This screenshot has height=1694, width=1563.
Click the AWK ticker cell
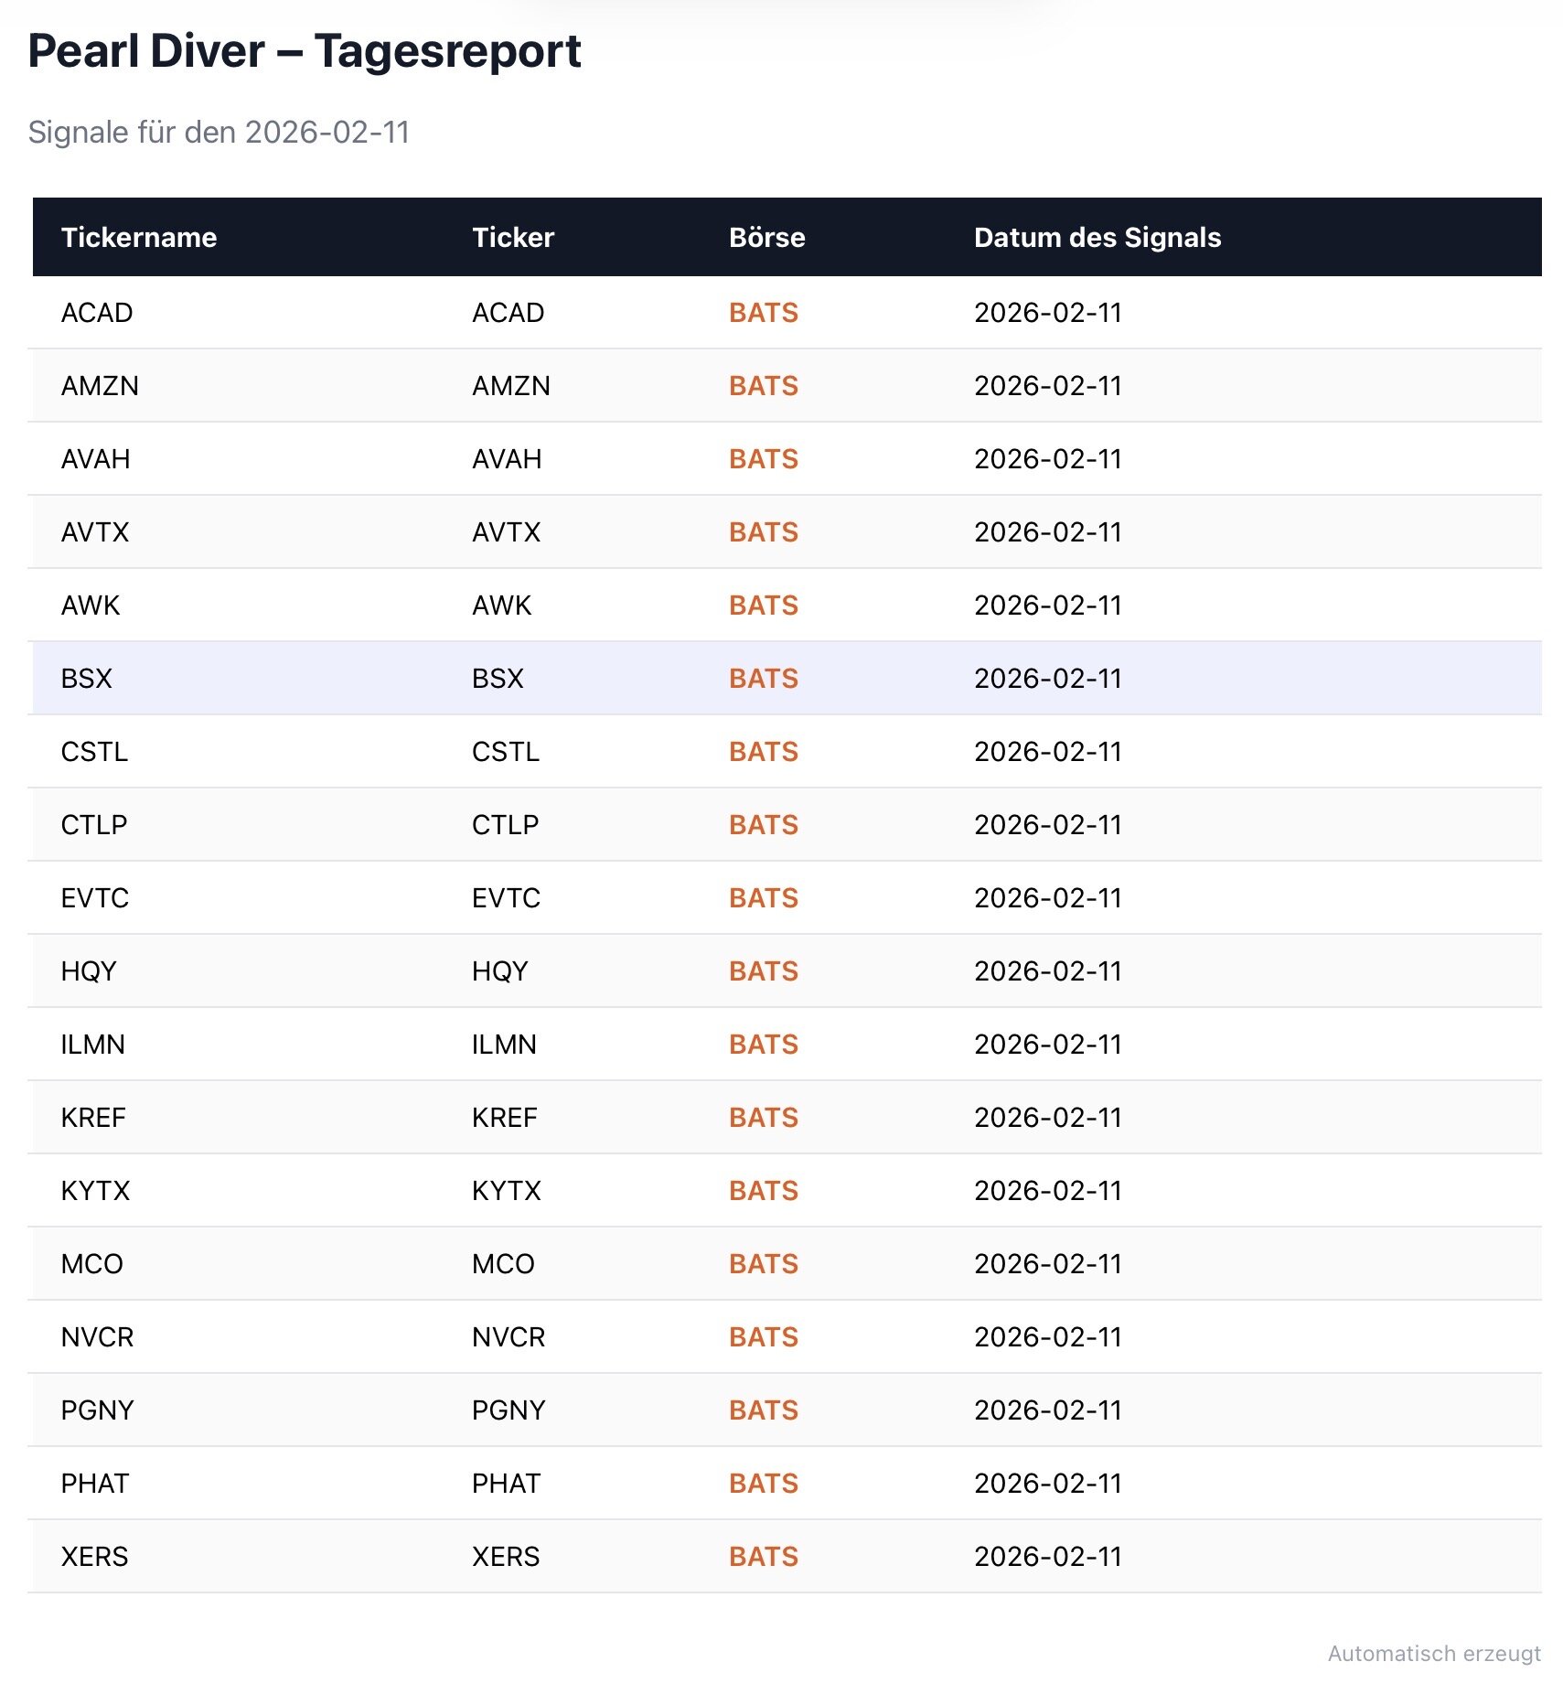(501, 606)
